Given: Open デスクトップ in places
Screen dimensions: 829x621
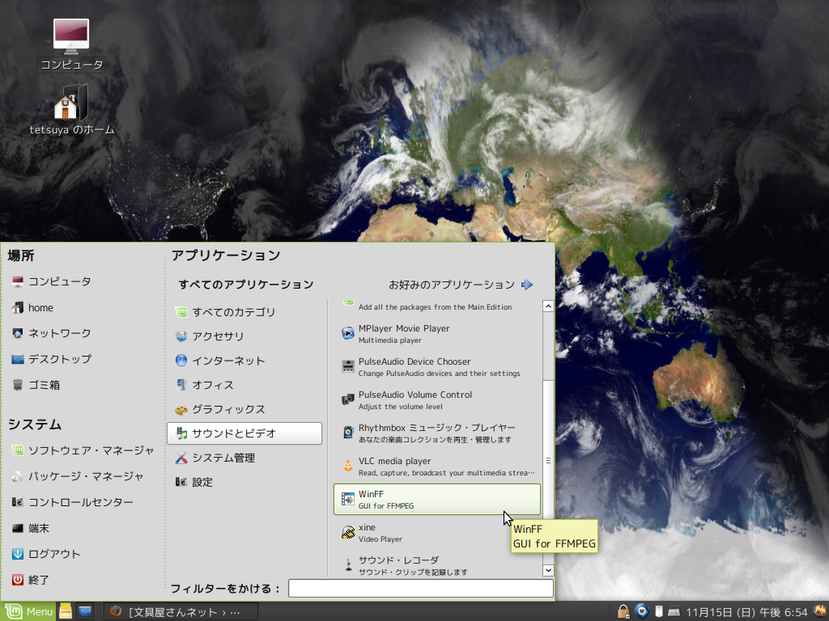Looking at the screenshot, I should point(52,359).
